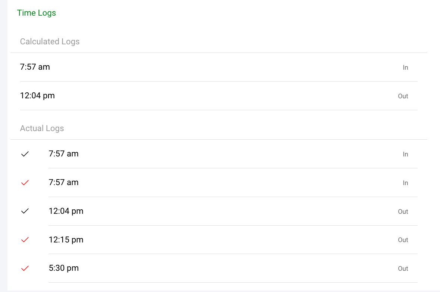The image size is (440, 292).
Task: Select the 5:30 pm actual log time
Action: click(64, 268)
